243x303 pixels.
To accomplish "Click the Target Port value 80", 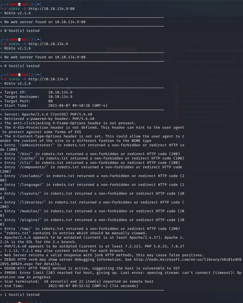I will click(x=50, y=101).
